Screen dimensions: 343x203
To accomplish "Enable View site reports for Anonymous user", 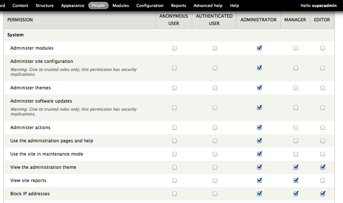I will 174,181.
